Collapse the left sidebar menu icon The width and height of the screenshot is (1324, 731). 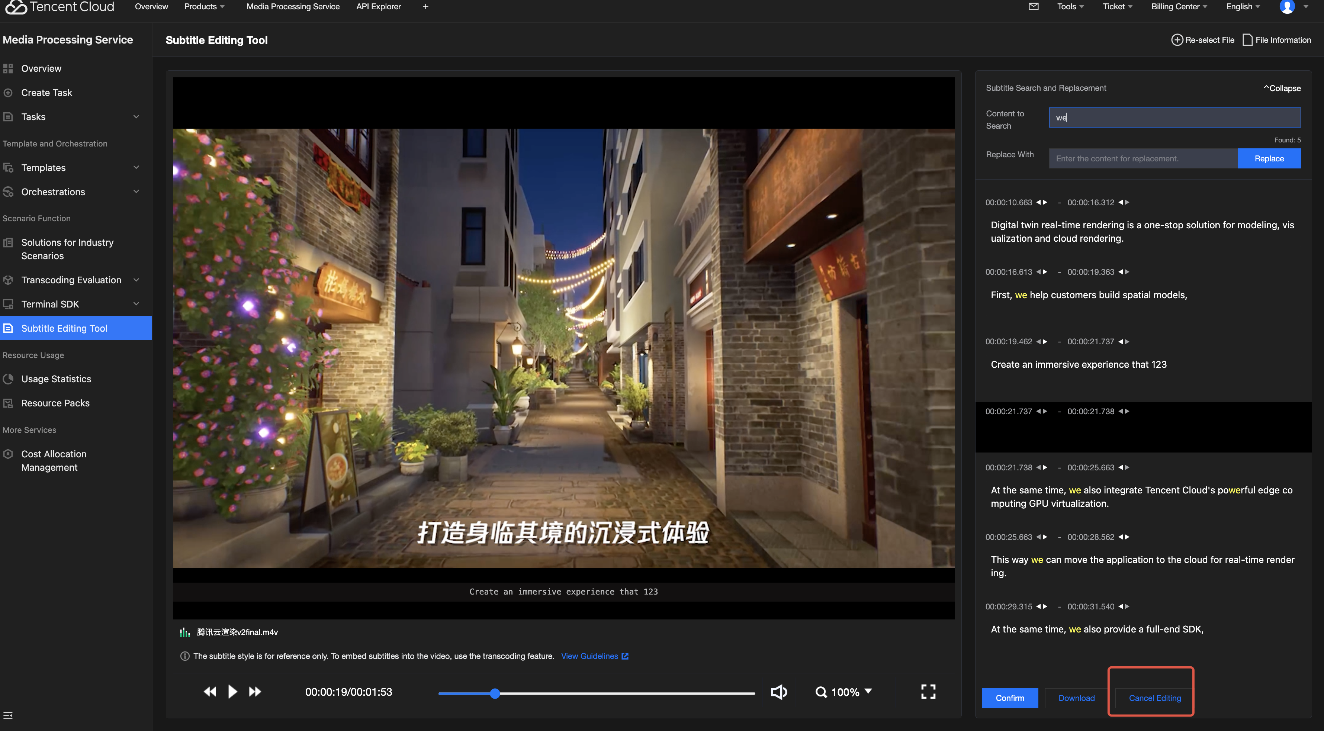pos(8,716)
